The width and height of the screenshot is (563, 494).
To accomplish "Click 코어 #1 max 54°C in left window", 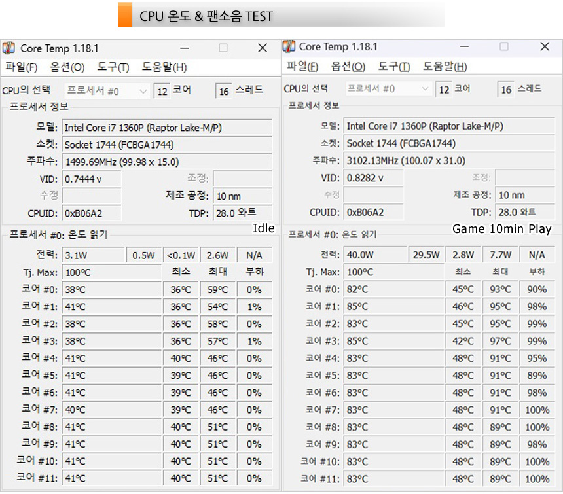I will (218, 307).
